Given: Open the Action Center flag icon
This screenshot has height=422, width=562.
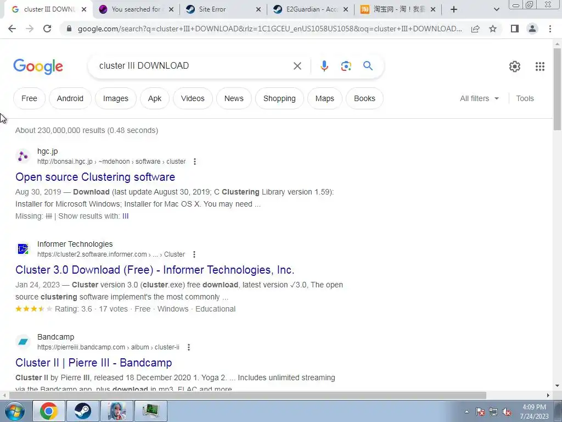Looking at the screenshot, I should [480, 412].
